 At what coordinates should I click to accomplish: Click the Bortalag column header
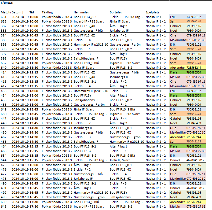point(116,12)
